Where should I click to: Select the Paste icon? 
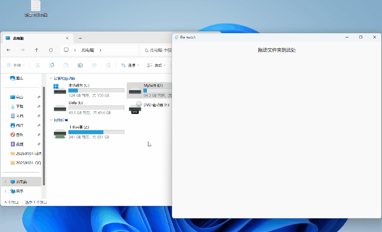[66, 65]
